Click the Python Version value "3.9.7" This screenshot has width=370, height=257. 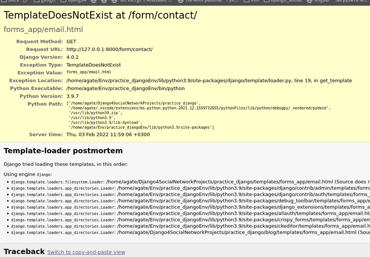(x=73, y=96)
